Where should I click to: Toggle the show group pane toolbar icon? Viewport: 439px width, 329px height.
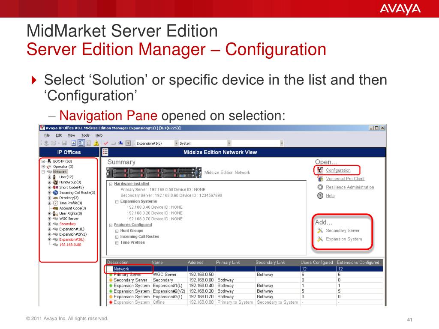88,143
